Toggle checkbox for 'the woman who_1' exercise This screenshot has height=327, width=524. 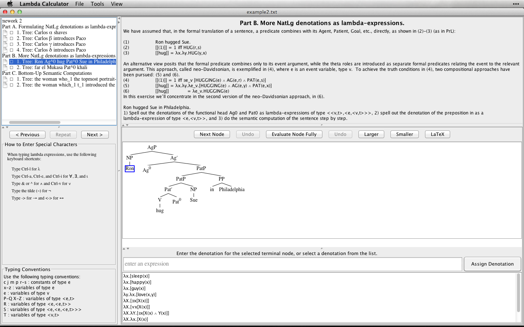click(x=12, y=79)
